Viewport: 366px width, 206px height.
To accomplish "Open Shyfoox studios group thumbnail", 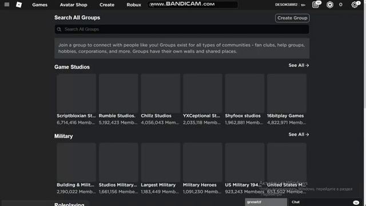I will click(x=245, y=93).
